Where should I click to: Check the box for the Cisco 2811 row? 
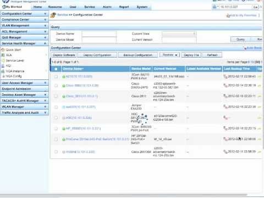coord(56,96)
